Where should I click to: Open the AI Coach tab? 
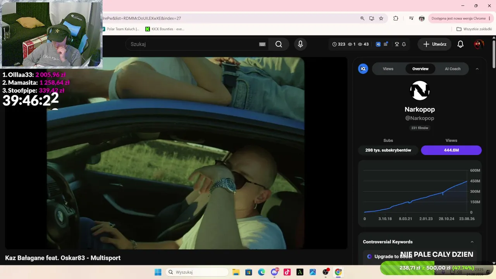pyautogui.click(x=453, y=69)
